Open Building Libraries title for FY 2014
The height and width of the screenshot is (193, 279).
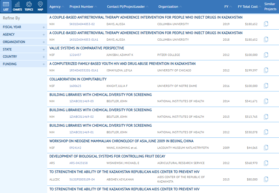(101, 95)
